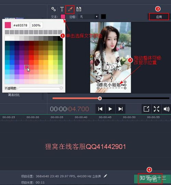Click the black border color swatch

pyautogui.click(x=103, y=17)
